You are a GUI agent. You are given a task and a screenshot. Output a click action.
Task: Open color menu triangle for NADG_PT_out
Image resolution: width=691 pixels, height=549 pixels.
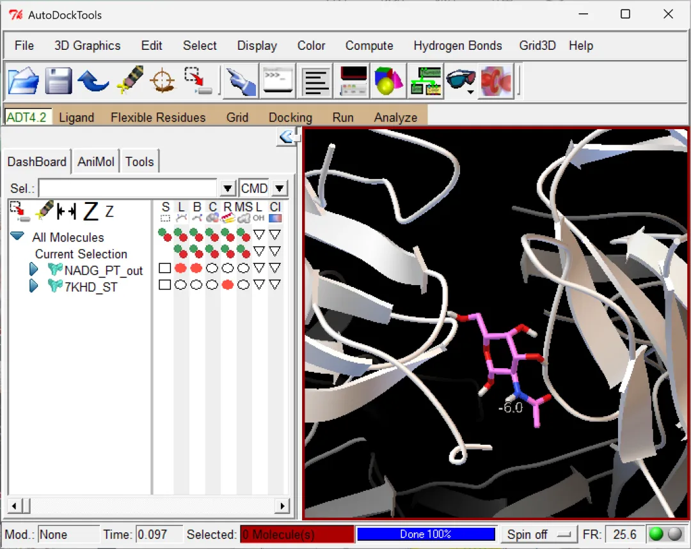(275, 268)
